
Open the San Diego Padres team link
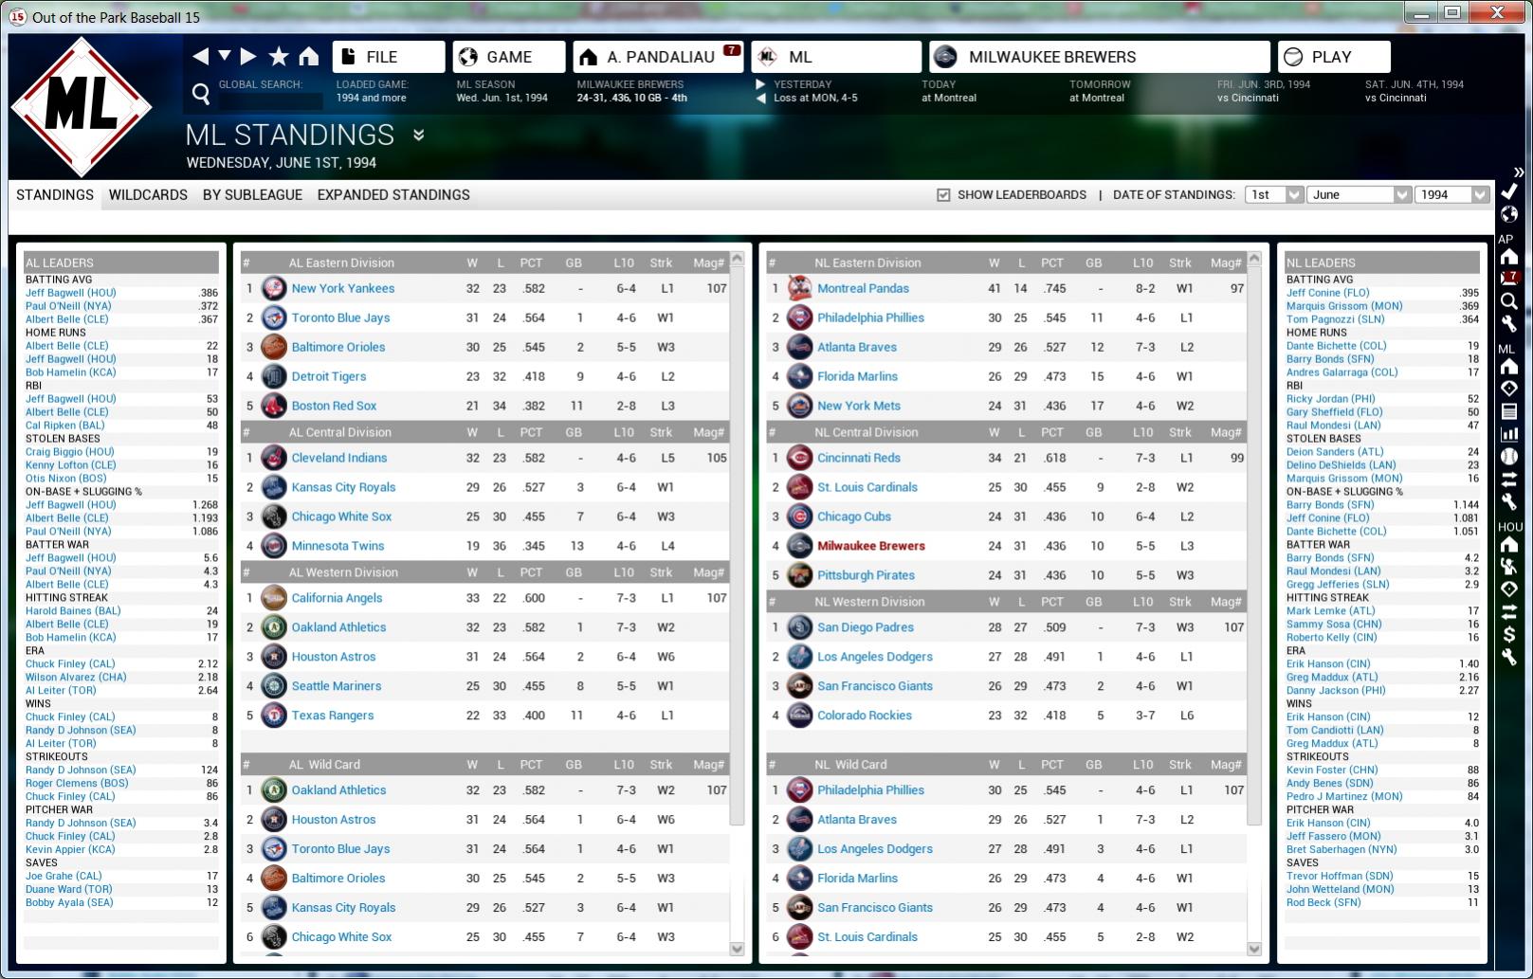(x=866, y=627)
